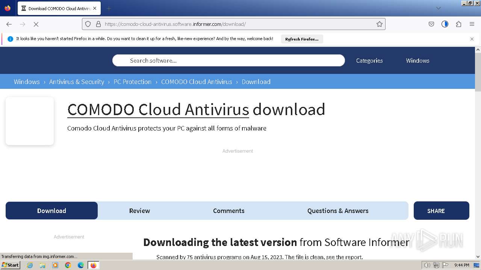Open the Windows Start menu
This screenshot has width=481, height=270.
11,265
